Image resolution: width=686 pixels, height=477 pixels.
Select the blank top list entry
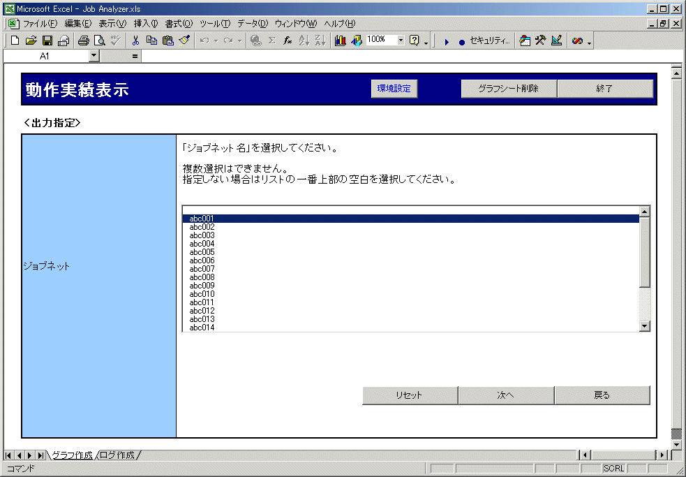[x=411, y=210]
